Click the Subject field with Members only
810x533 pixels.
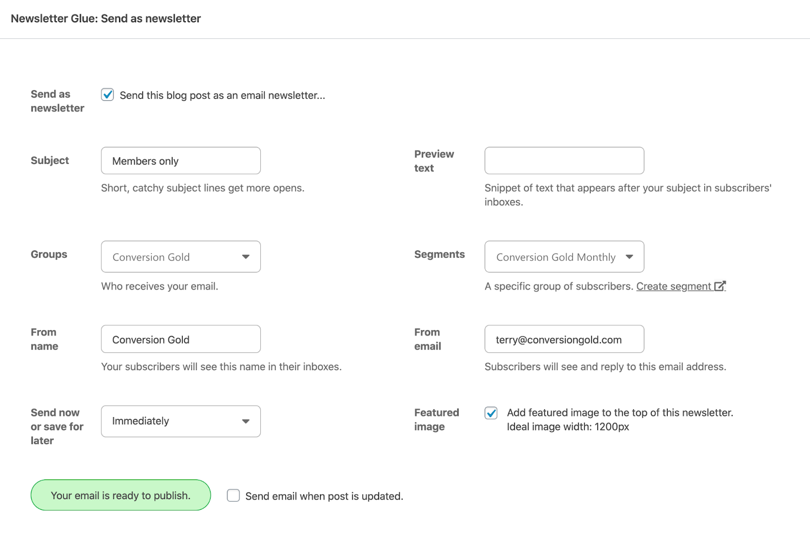pos(181,161)
